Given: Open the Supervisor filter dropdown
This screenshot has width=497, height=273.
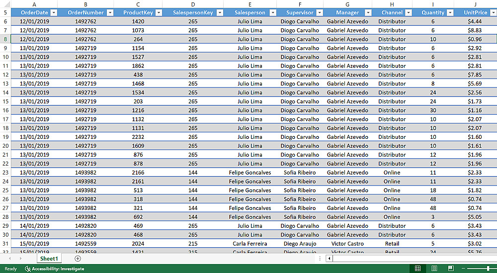Looking at the screenshot, I should coord(320,13).
